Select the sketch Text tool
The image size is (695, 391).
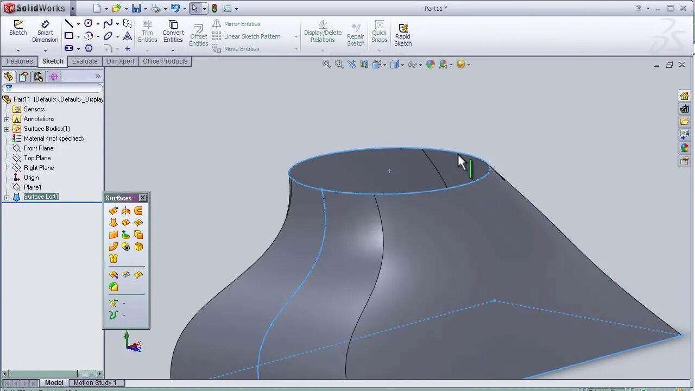(x=128, y=36)
